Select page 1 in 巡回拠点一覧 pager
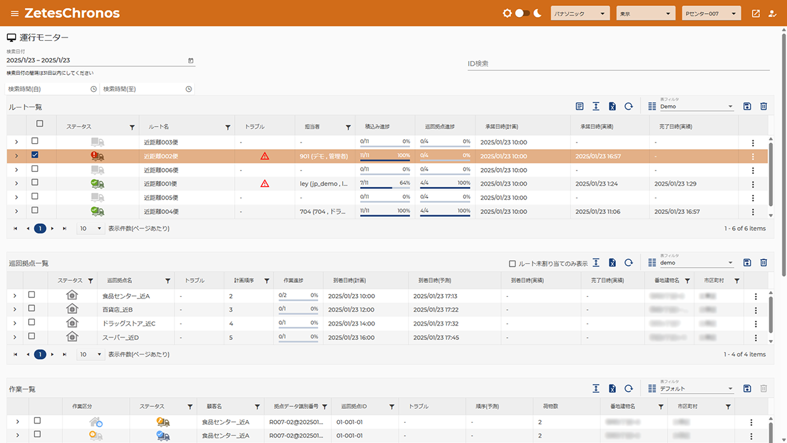The image size is (787, 443). 40,354
